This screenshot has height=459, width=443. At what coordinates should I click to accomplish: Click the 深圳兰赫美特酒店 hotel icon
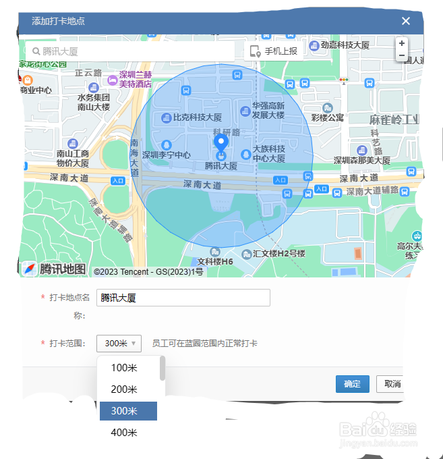click(x=113, y=80)
